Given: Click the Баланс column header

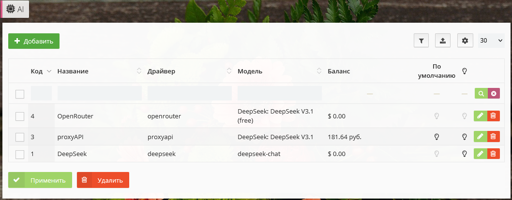Looking at the screenshot, I should point(339,71).
